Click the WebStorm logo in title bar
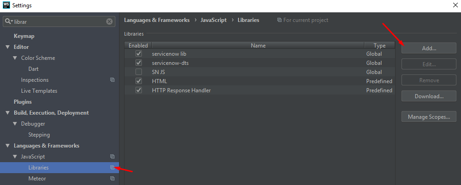This screenshot has height=185, width=461. [6, 5]
